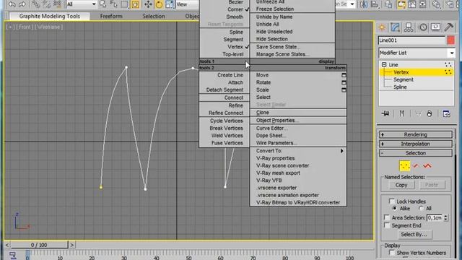Viewport: 462px width, 260px height.
Task: Click Configure Modifier Sets icon
Action: point(446,114)
